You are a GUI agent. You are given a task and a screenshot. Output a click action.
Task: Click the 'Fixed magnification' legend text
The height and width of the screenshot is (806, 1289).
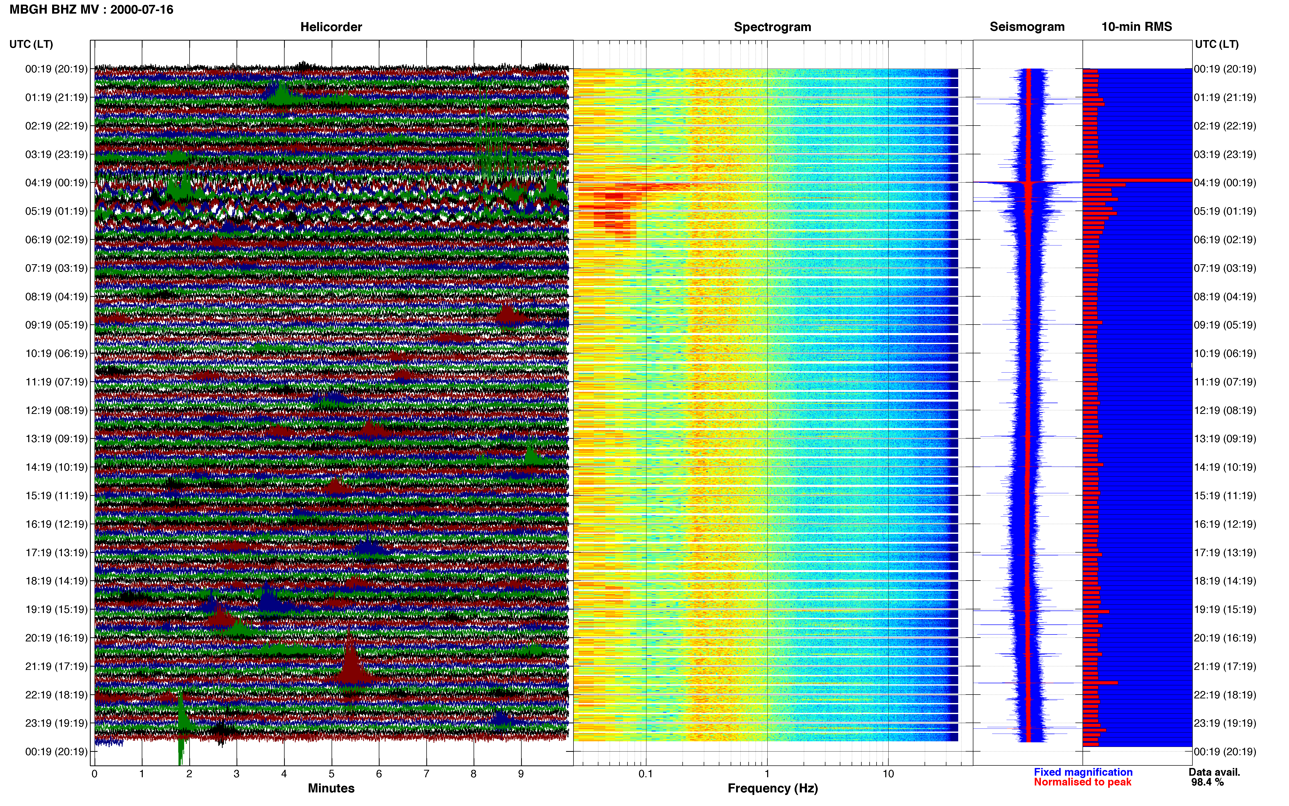click(1083, 772)
